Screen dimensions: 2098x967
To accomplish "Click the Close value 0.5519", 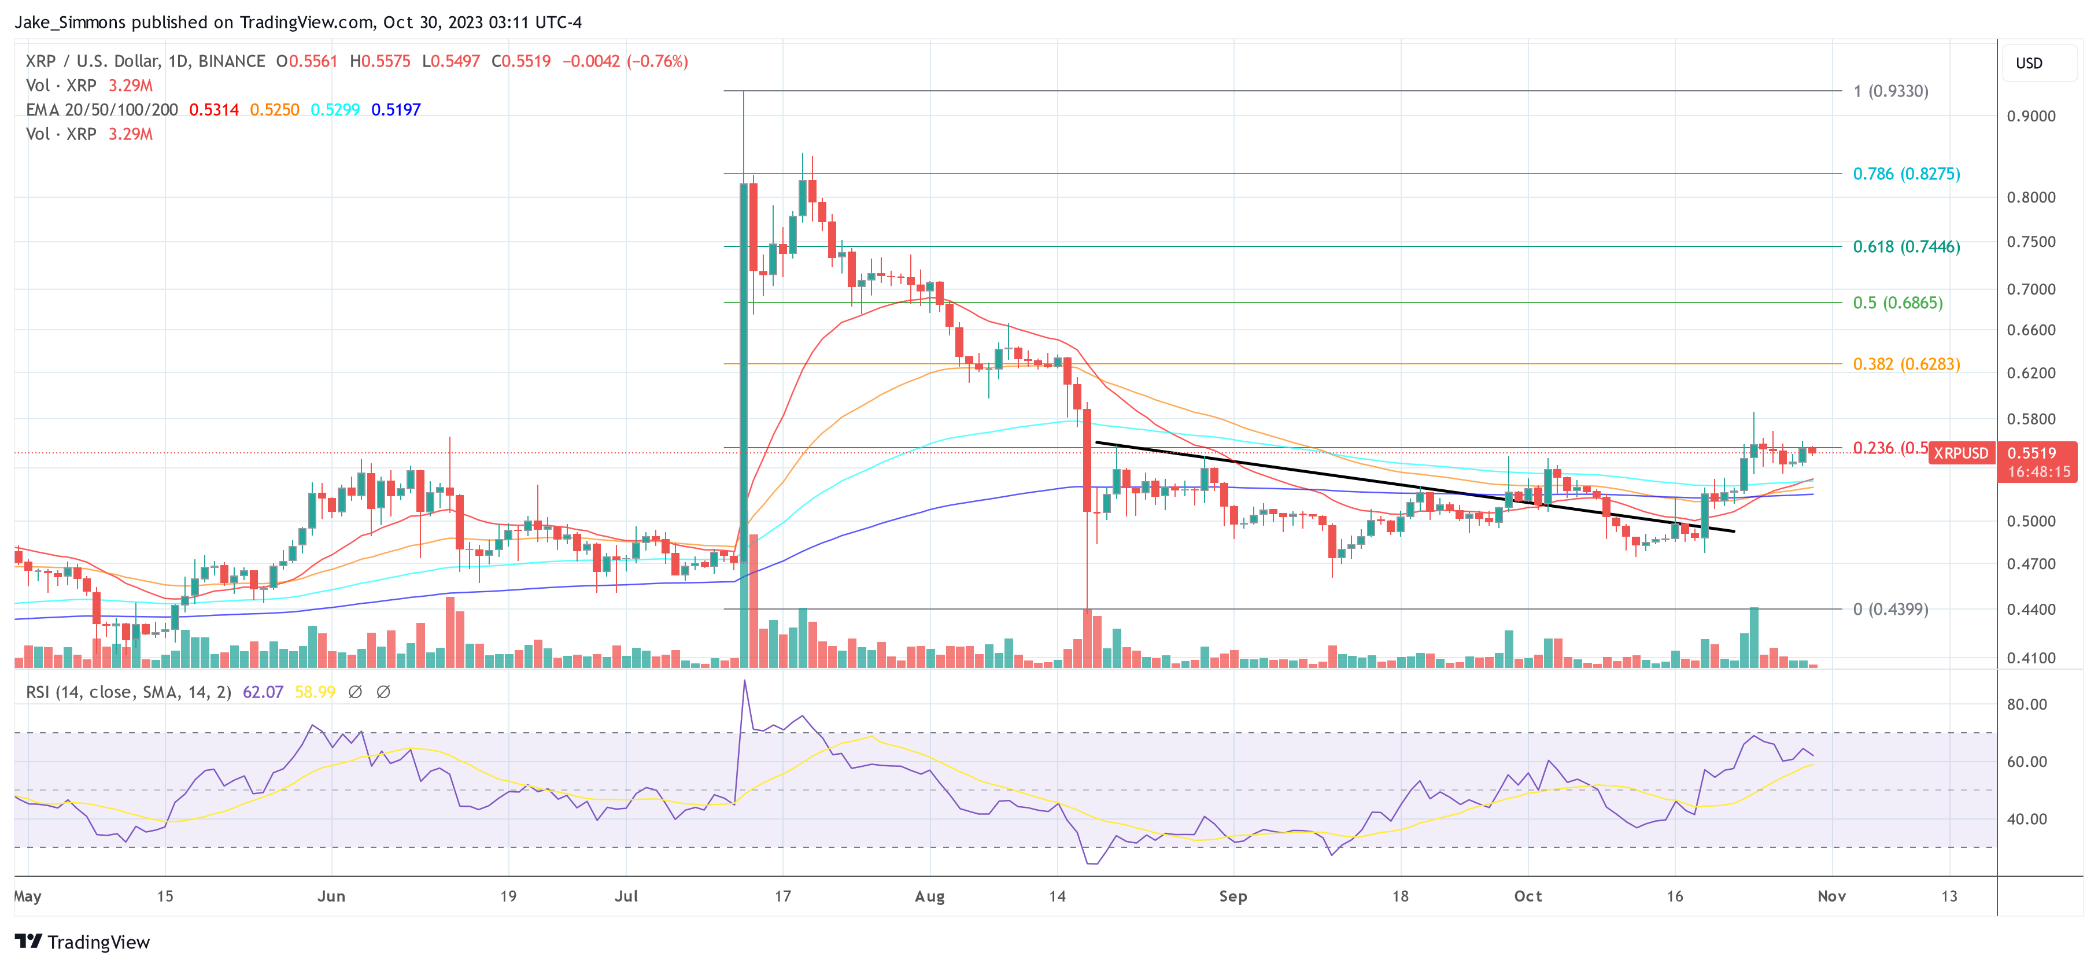I will pyautogui.click(x=526, y=61).
